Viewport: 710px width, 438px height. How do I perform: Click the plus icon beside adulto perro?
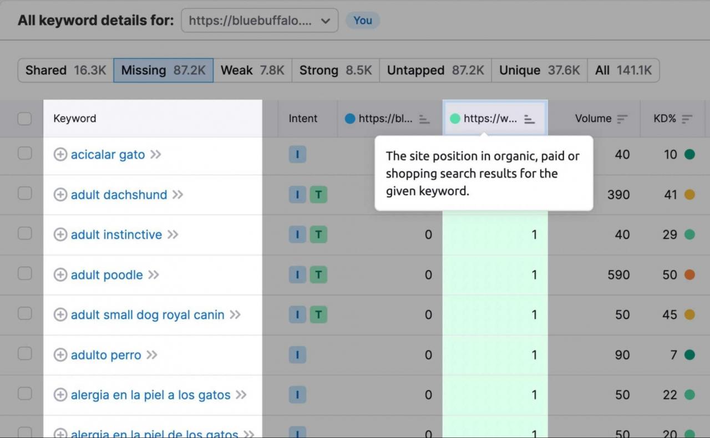pyautogui.click(x=60, y=355)
